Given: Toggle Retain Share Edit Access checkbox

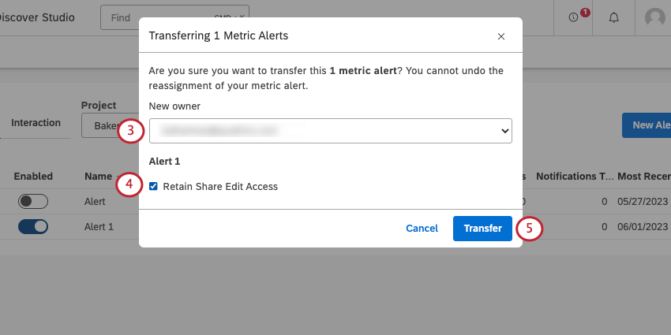Looking at the screenshot, I should point(153,187).
